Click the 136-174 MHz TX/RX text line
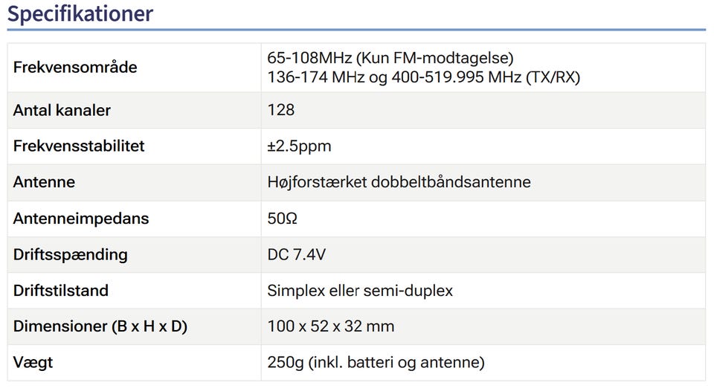Viewport: 714px width, 391px height. pos(423,77)
